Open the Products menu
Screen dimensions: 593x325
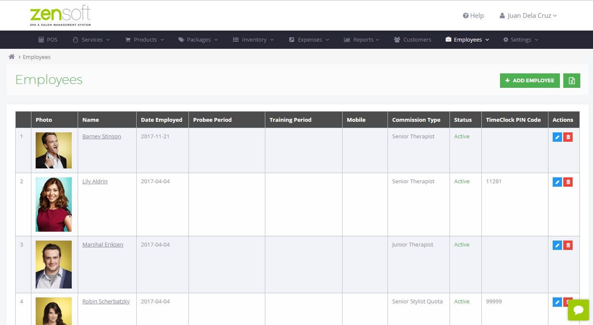pos(145,40)
